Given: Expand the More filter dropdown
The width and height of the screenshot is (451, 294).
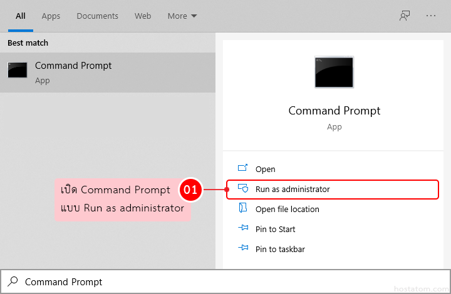Looking at the screenshot, I should click(x=182, y=16).
